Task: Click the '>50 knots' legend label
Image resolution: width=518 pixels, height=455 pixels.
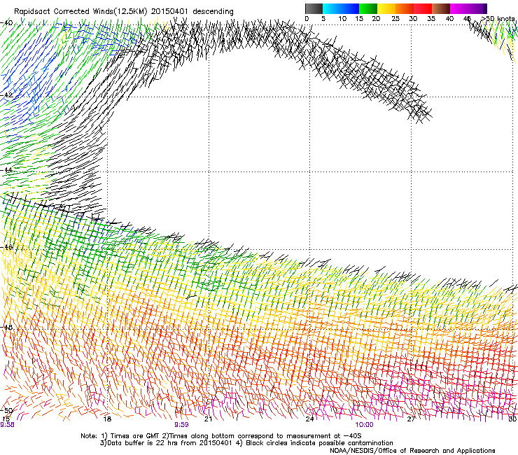Action: pos(498,19)
